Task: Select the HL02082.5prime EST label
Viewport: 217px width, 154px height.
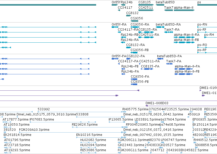Action: 93,140
